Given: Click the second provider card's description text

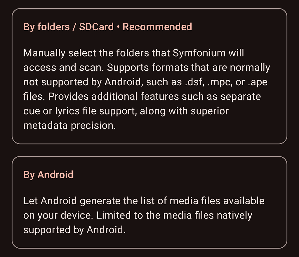Looking at the screenshot, I should tap(143, 215).
